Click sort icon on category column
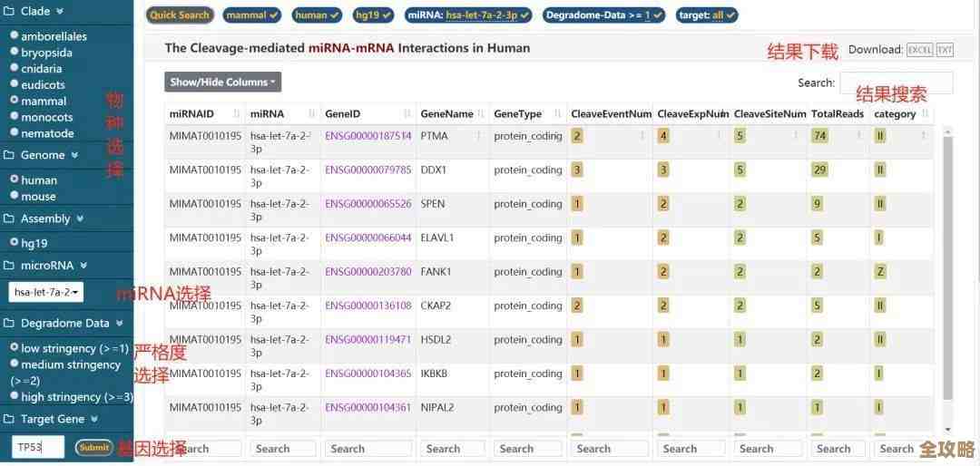 [924, 114]
